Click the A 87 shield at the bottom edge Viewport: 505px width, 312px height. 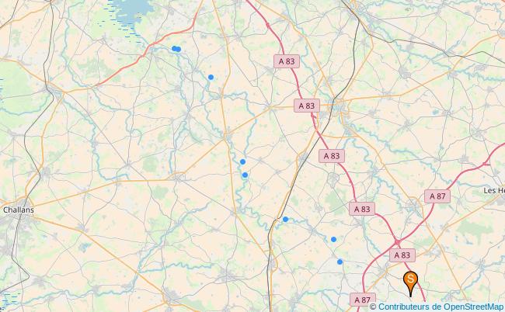[363, 300]
